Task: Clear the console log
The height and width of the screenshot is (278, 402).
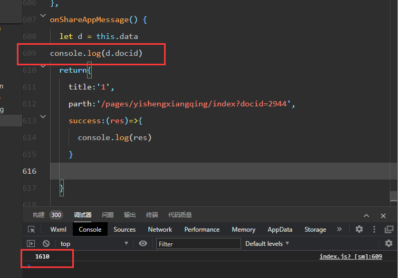Action: pyautogui.click(x=46, y=243)
